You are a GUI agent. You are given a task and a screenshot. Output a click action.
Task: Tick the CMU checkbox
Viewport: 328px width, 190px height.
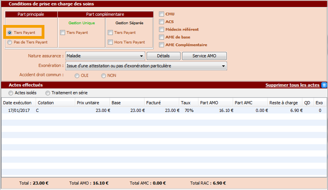pyautogui.click(x=161, y=14)
